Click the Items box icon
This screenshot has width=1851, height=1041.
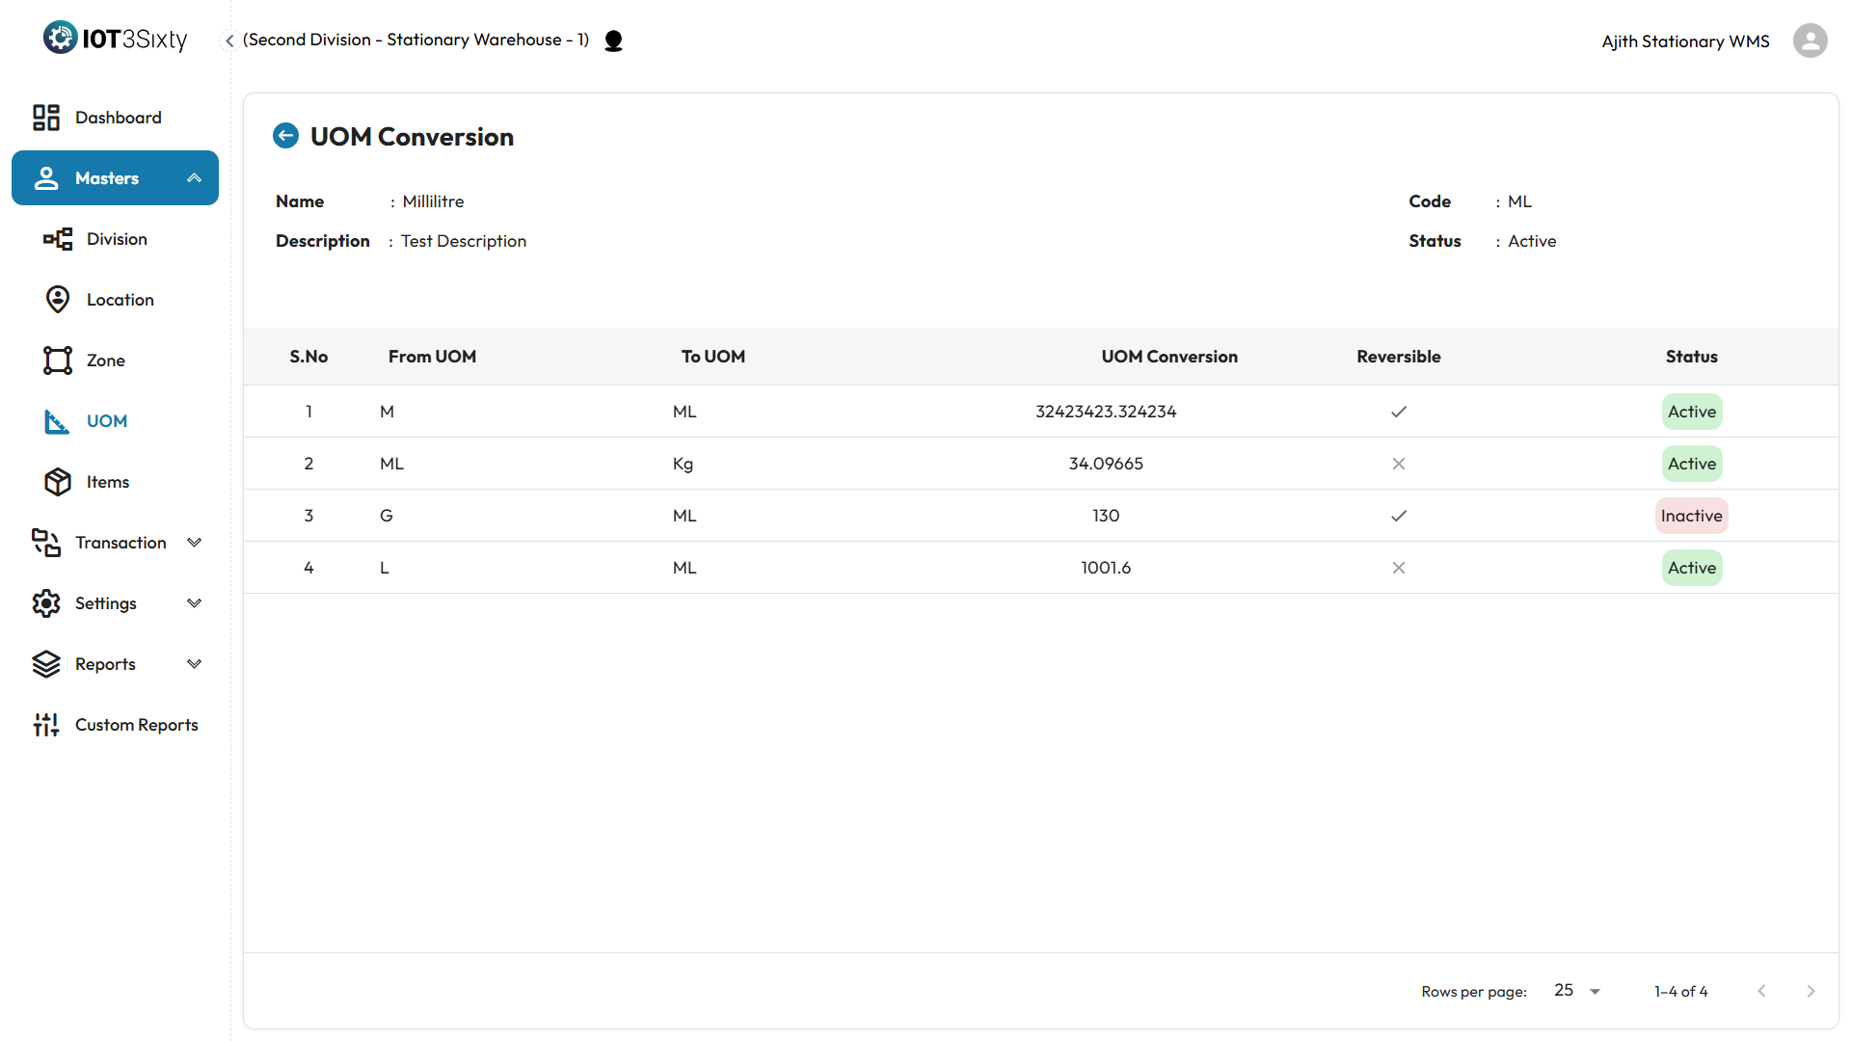58,482
